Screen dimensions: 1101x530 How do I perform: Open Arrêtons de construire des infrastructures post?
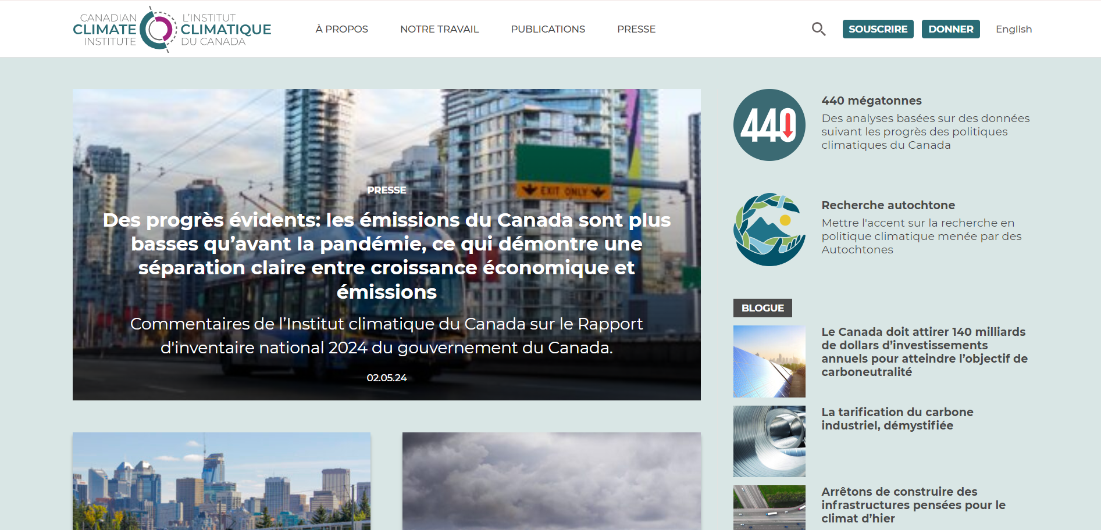coord(913,505)
